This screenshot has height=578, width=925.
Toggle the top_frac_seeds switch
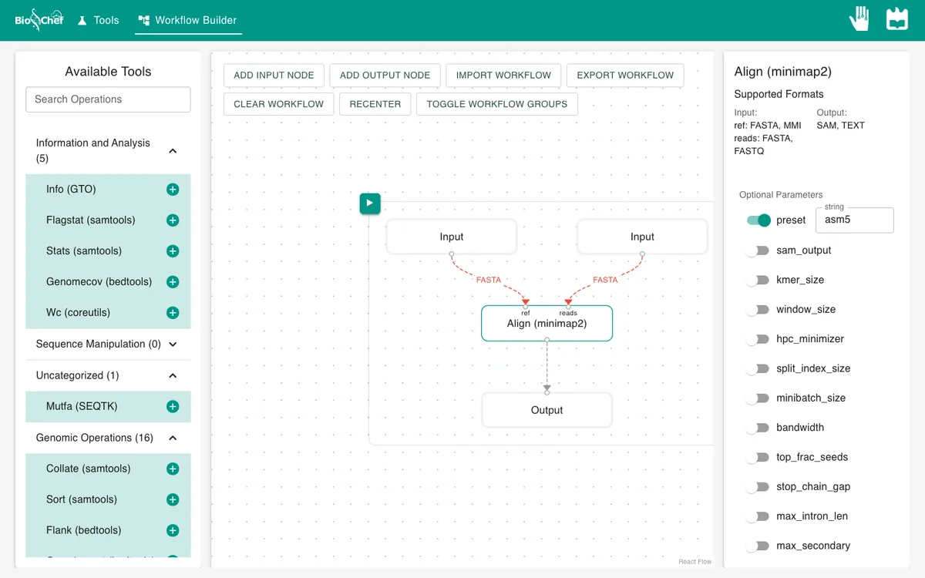pyautogui.click(x=758, y=457)
